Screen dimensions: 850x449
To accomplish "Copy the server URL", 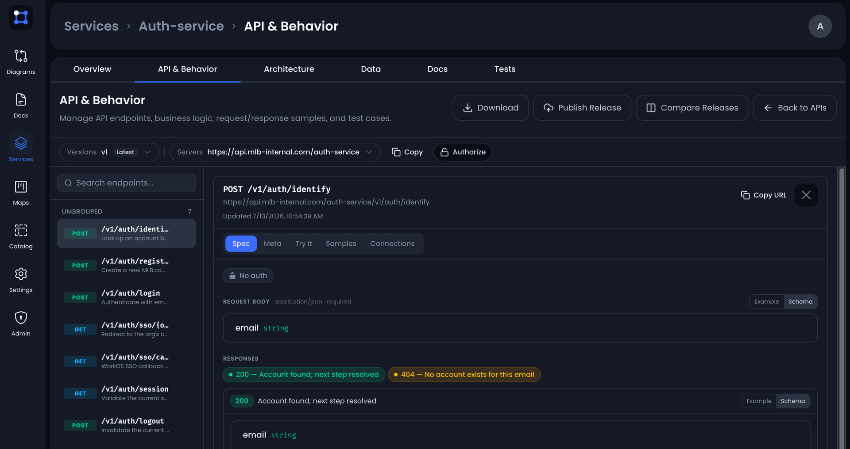I will (407, 152).
